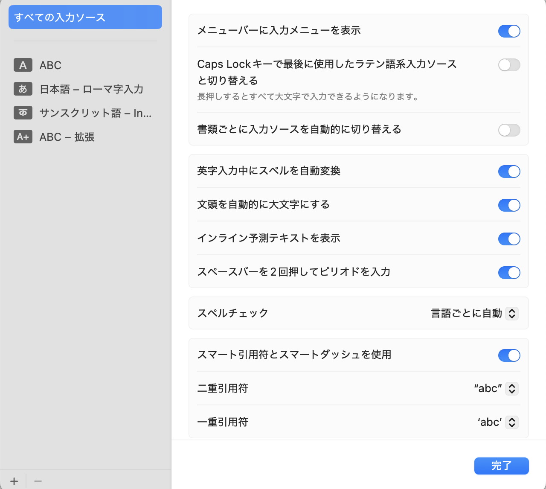The image size is (546, 489).
Task: Click the ABC input source icon
Action: click(23, 65)
